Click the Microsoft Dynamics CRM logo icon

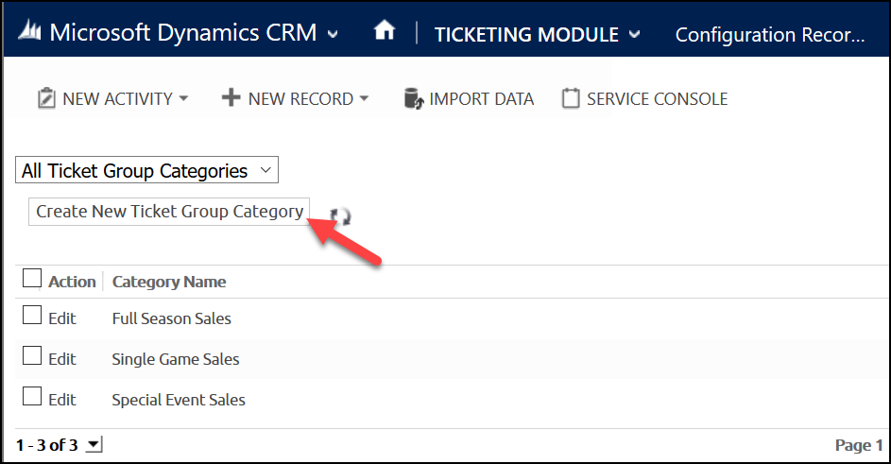coord(29,30)
